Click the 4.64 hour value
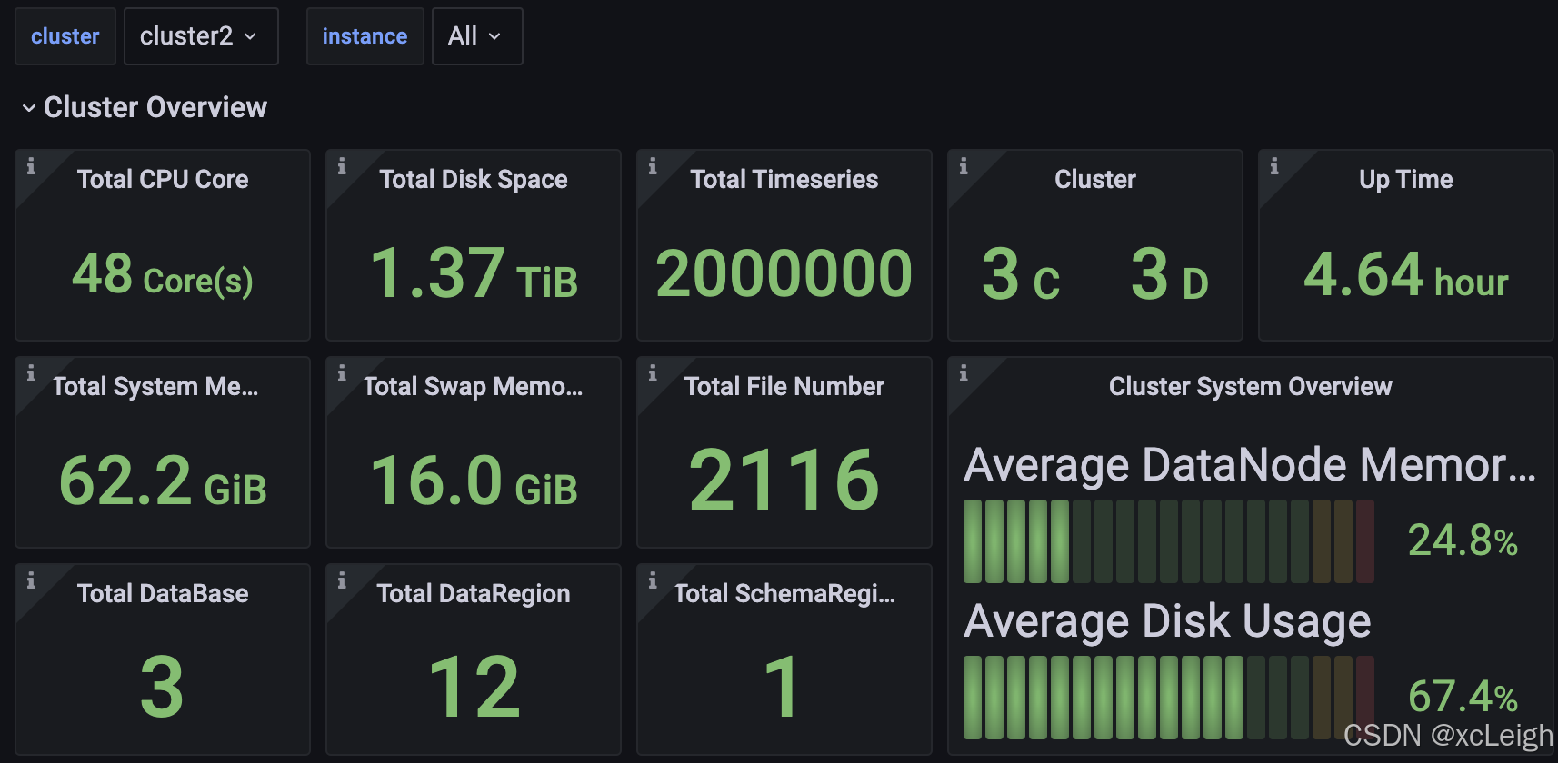1558x763 pixels. pyautogui.click(x=1406, y=275)
